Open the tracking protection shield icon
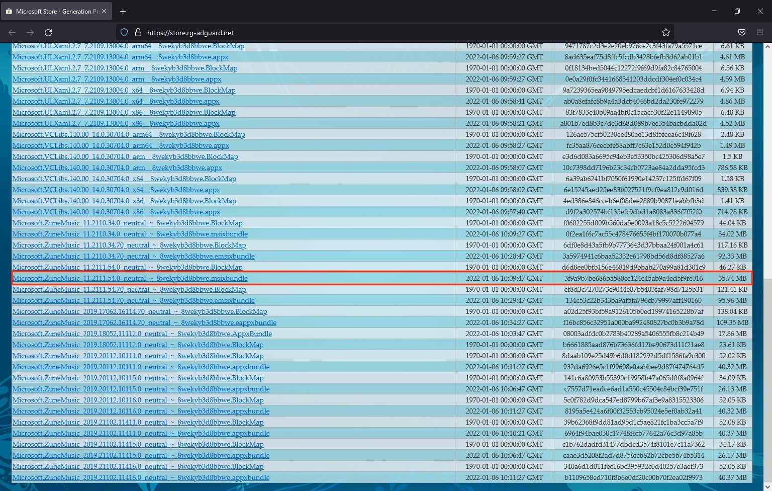Viewport: 772px width, 491px height. coord(124,32)
